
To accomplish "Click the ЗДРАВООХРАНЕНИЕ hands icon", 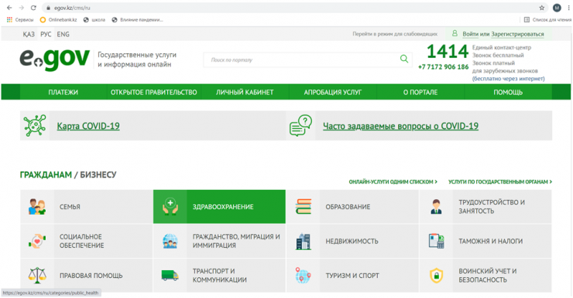I will 170,207.
